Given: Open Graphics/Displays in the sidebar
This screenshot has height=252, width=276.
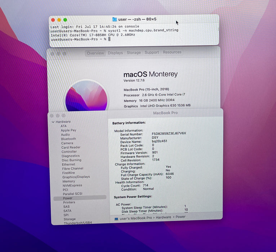Looking at the screenshot, I should (76, 177).
